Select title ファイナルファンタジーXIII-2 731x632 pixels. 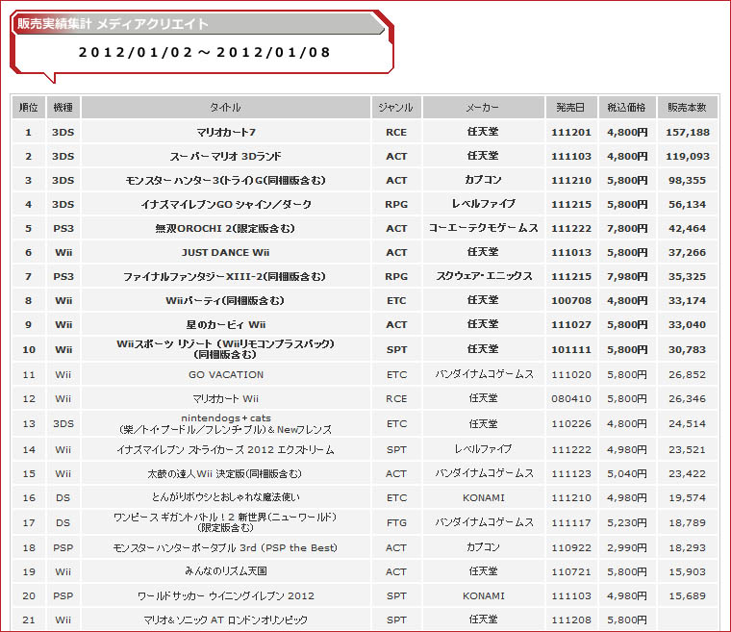coord(226,277)
